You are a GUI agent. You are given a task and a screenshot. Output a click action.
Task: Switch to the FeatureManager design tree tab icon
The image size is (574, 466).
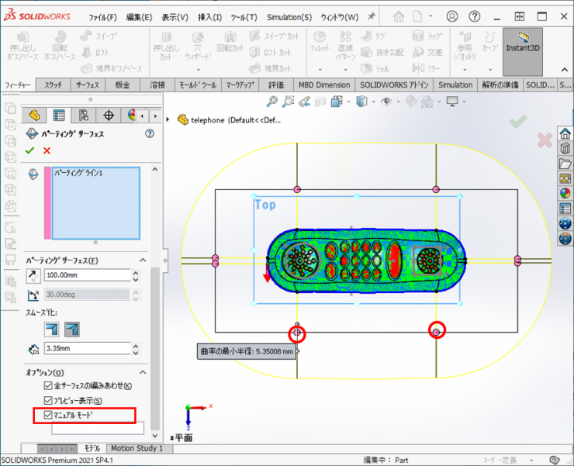click(x=33, y=115)
